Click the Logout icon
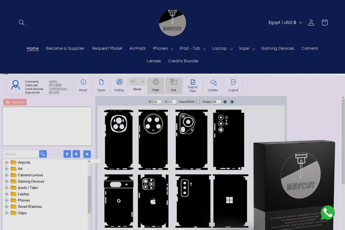This screenshot has width=345, height=230. [x=233, y=85]
